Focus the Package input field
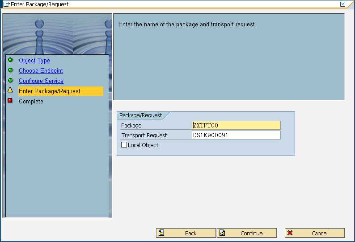 click(x=236, y=125)
